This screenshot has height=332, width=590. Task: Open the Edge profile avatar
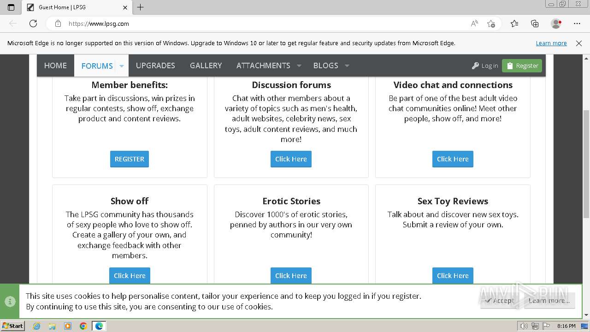tap(556, 24)
